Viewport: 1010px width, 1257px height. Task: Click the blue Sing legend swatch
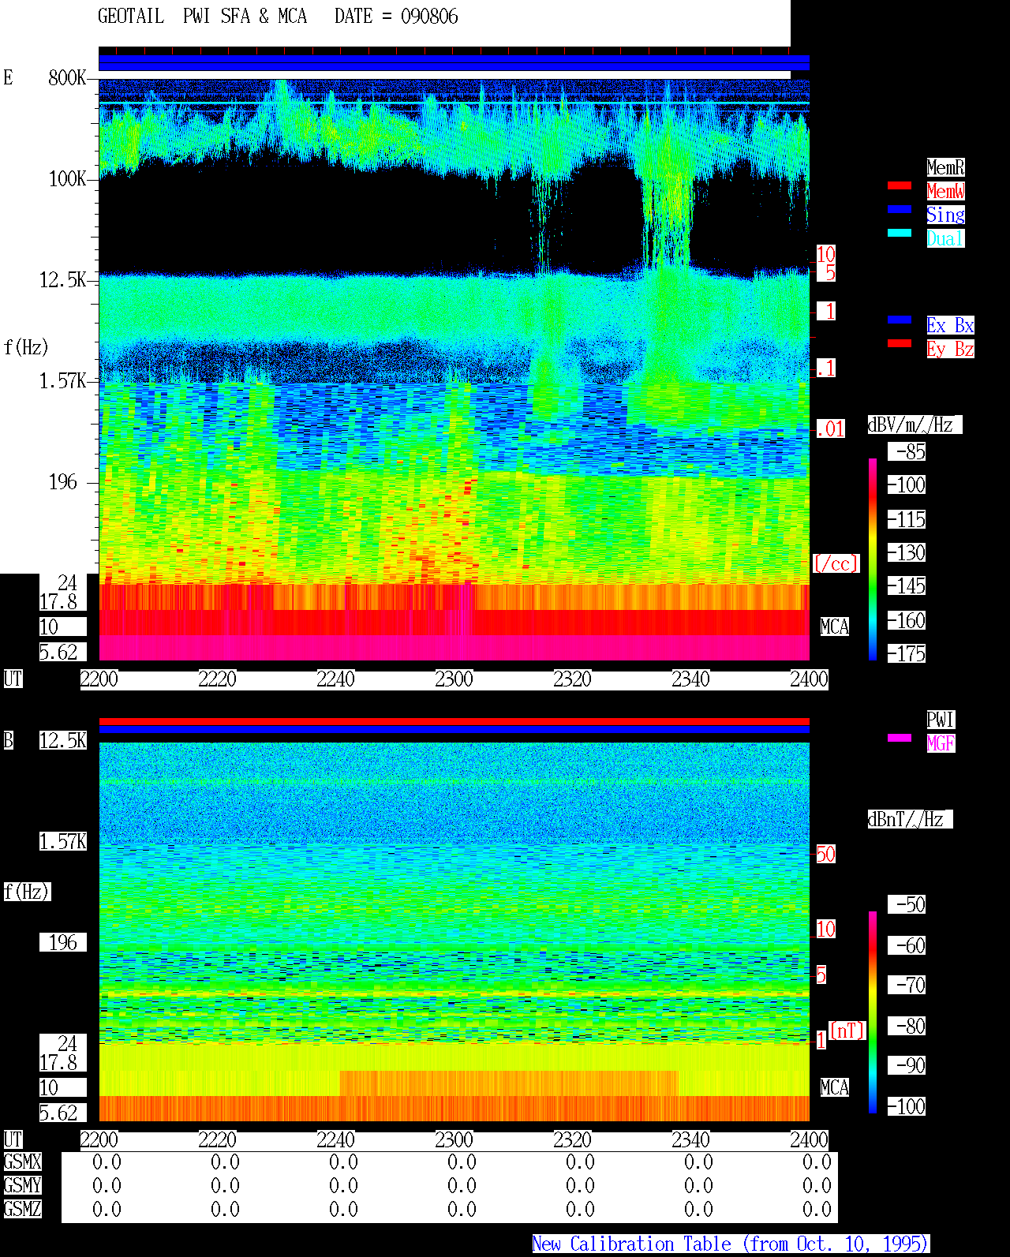point(900,209)
